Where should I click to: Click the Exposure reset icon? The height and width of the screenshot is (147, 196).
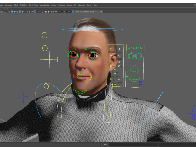pyautogui.click(x=56, y=11)
